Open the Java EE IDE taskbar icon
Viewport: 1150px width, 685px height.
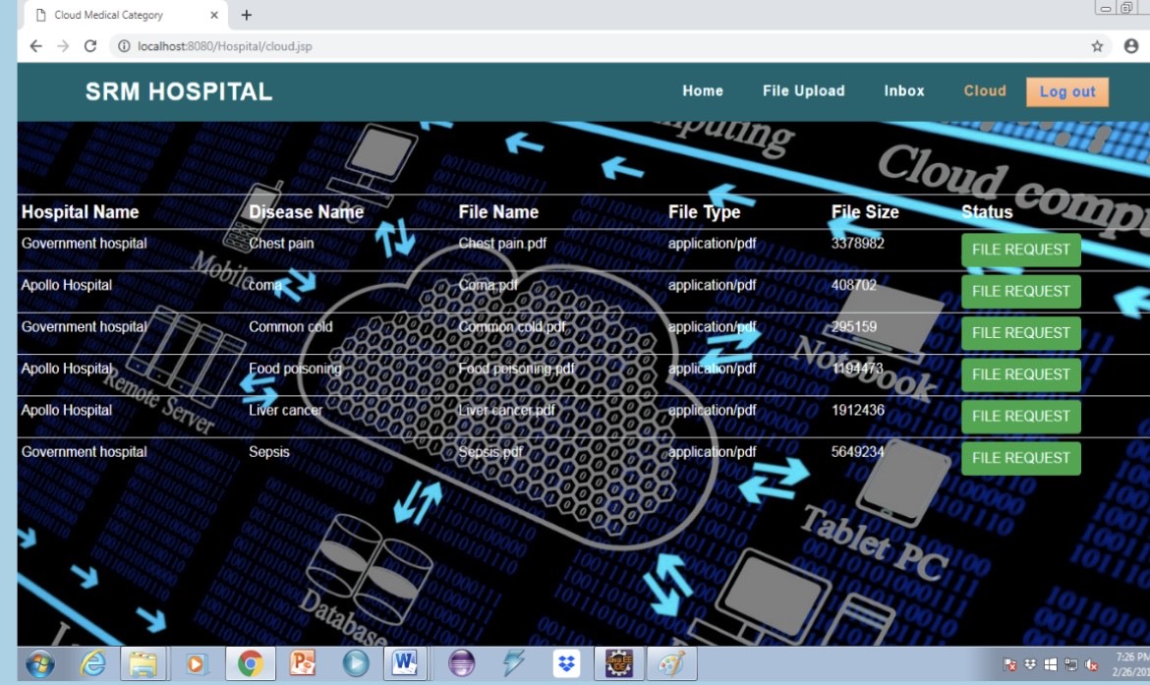(618, 663)
